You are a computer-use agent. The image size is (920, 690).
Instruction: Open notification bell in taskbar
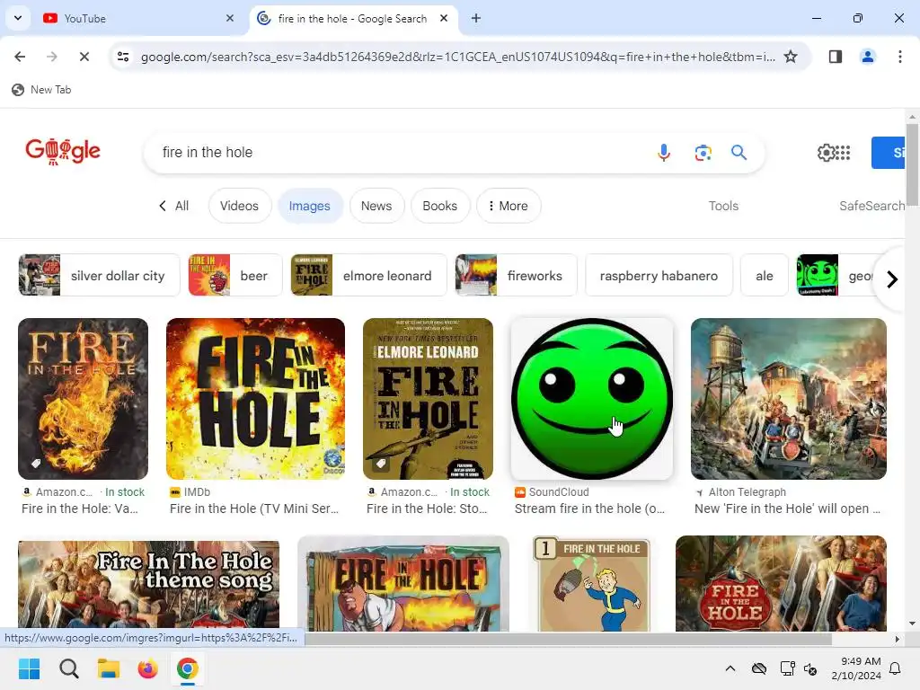895,668
